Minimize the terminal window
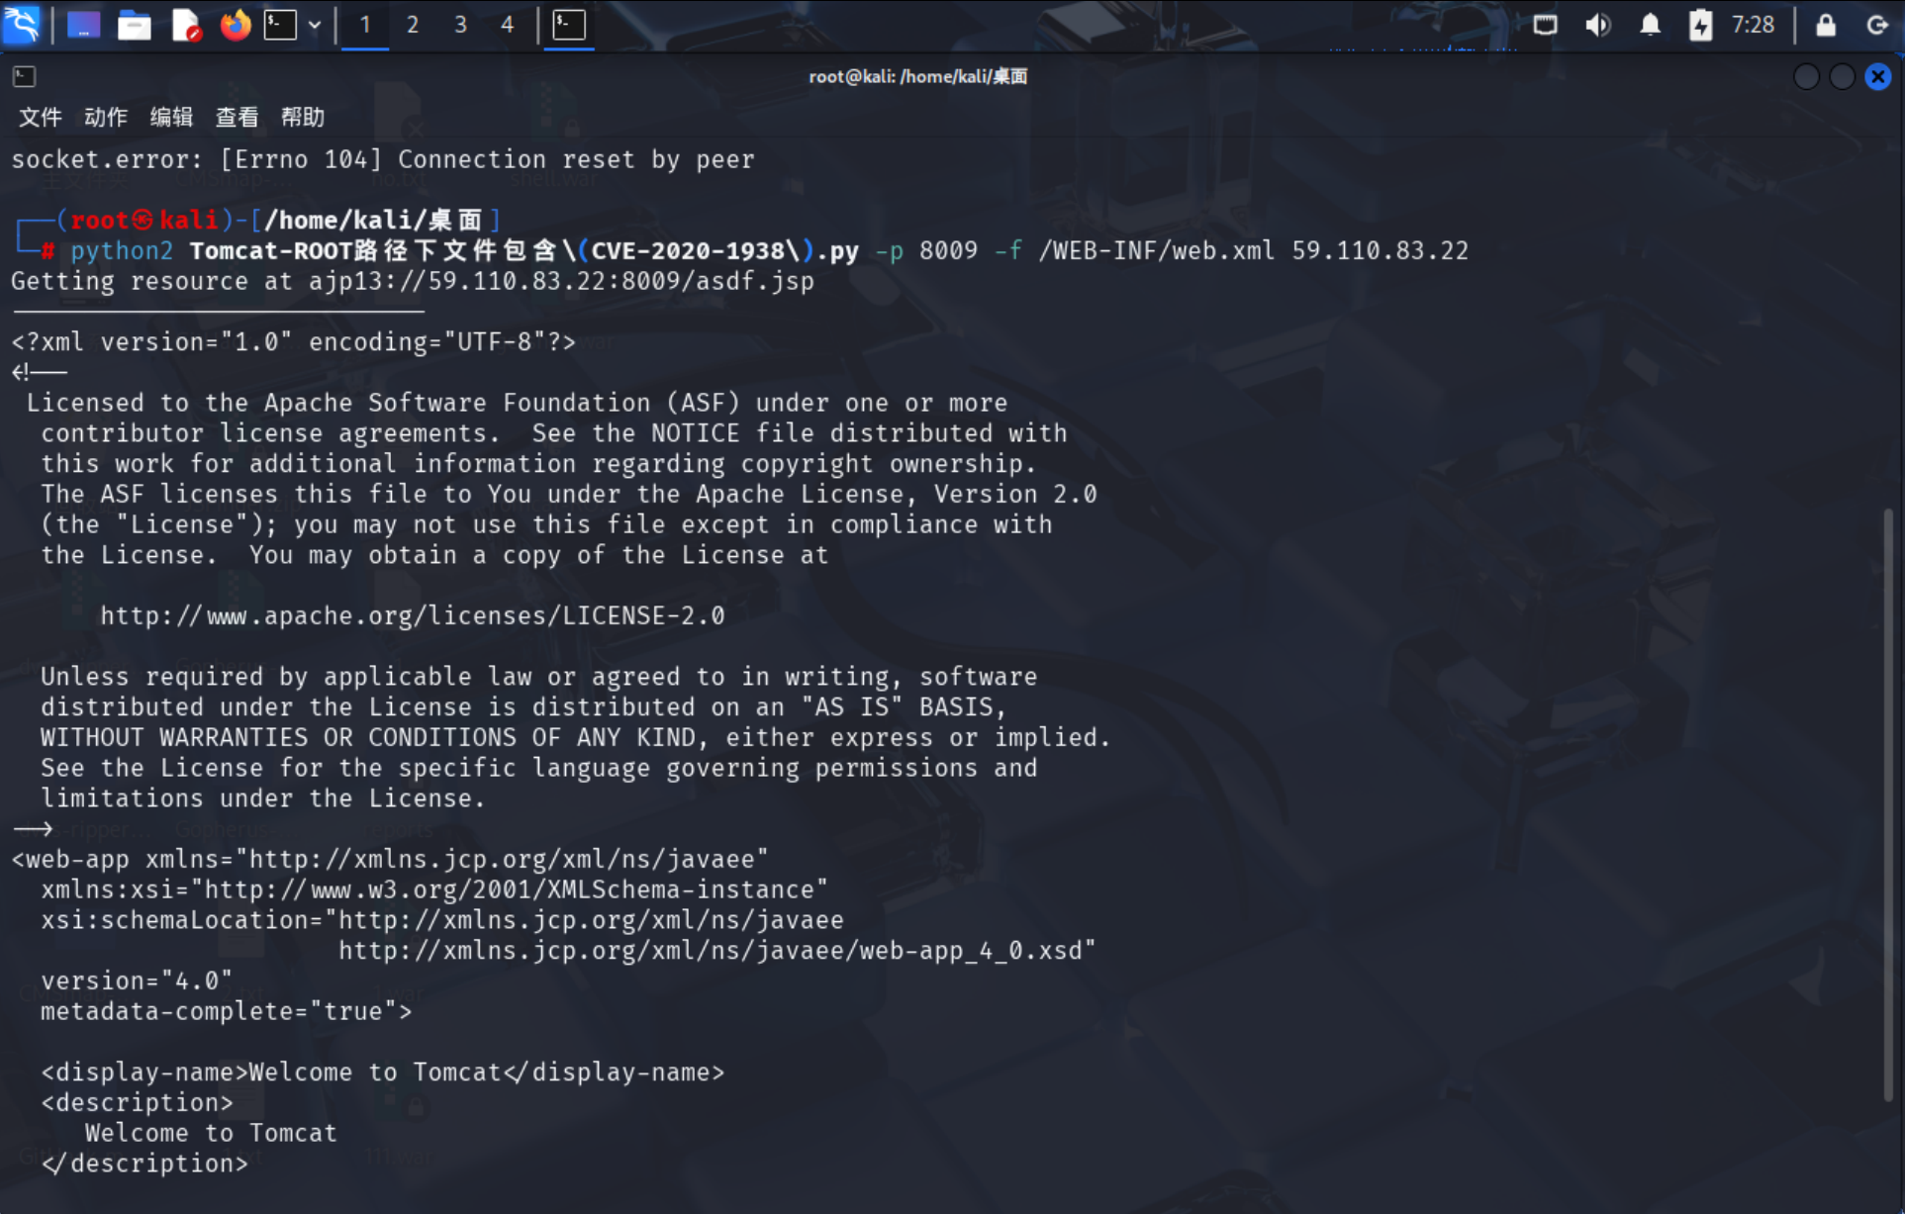The height and width of the screenshot is (1214, 1905). tap(1806, 76)
